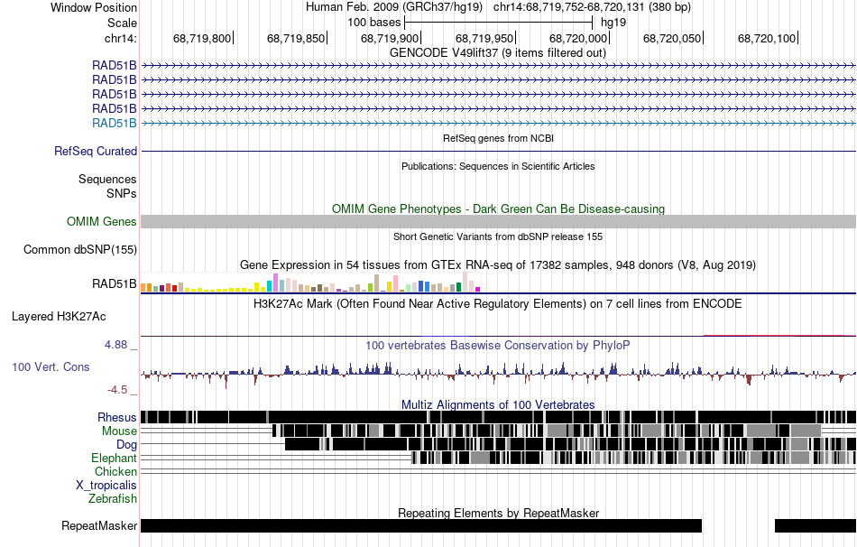
Task: Click the long left RepeatMasker block
Action: click(421, 525)
